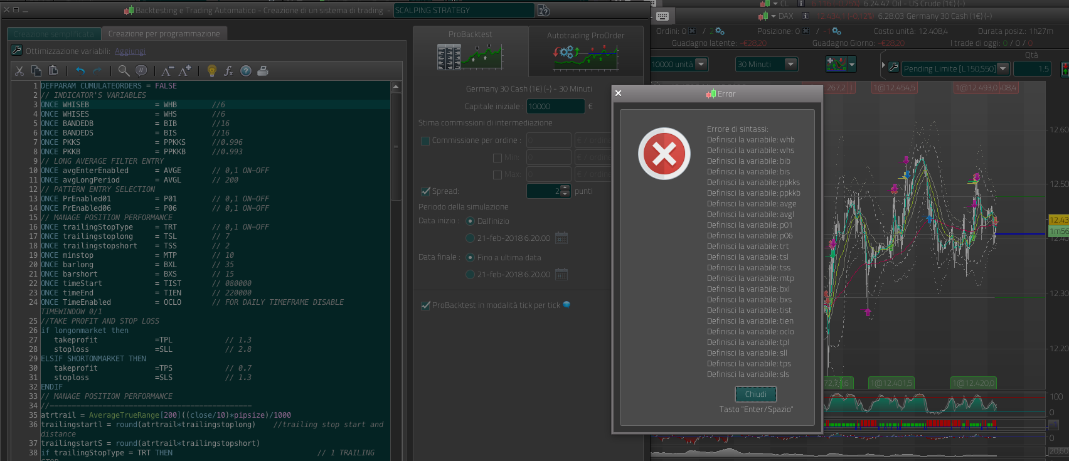Undo the last code edit
The height and width of the screenshot is (461, 1069).
(x=80, y=71)
